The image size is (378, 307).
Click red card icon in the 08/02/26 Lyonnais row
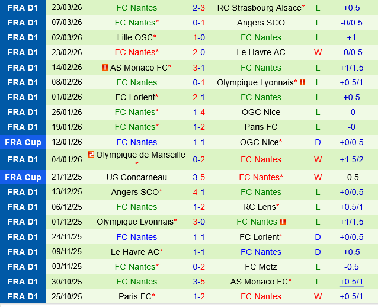(302, 82)
